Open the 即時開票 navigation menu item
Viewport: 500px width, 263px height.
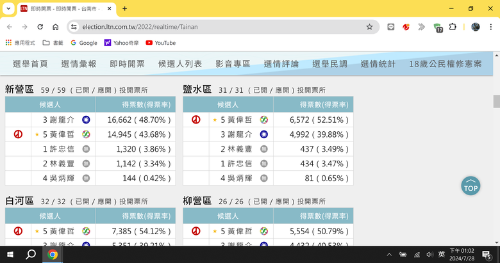pyautogui.click(x=127, y=64)
